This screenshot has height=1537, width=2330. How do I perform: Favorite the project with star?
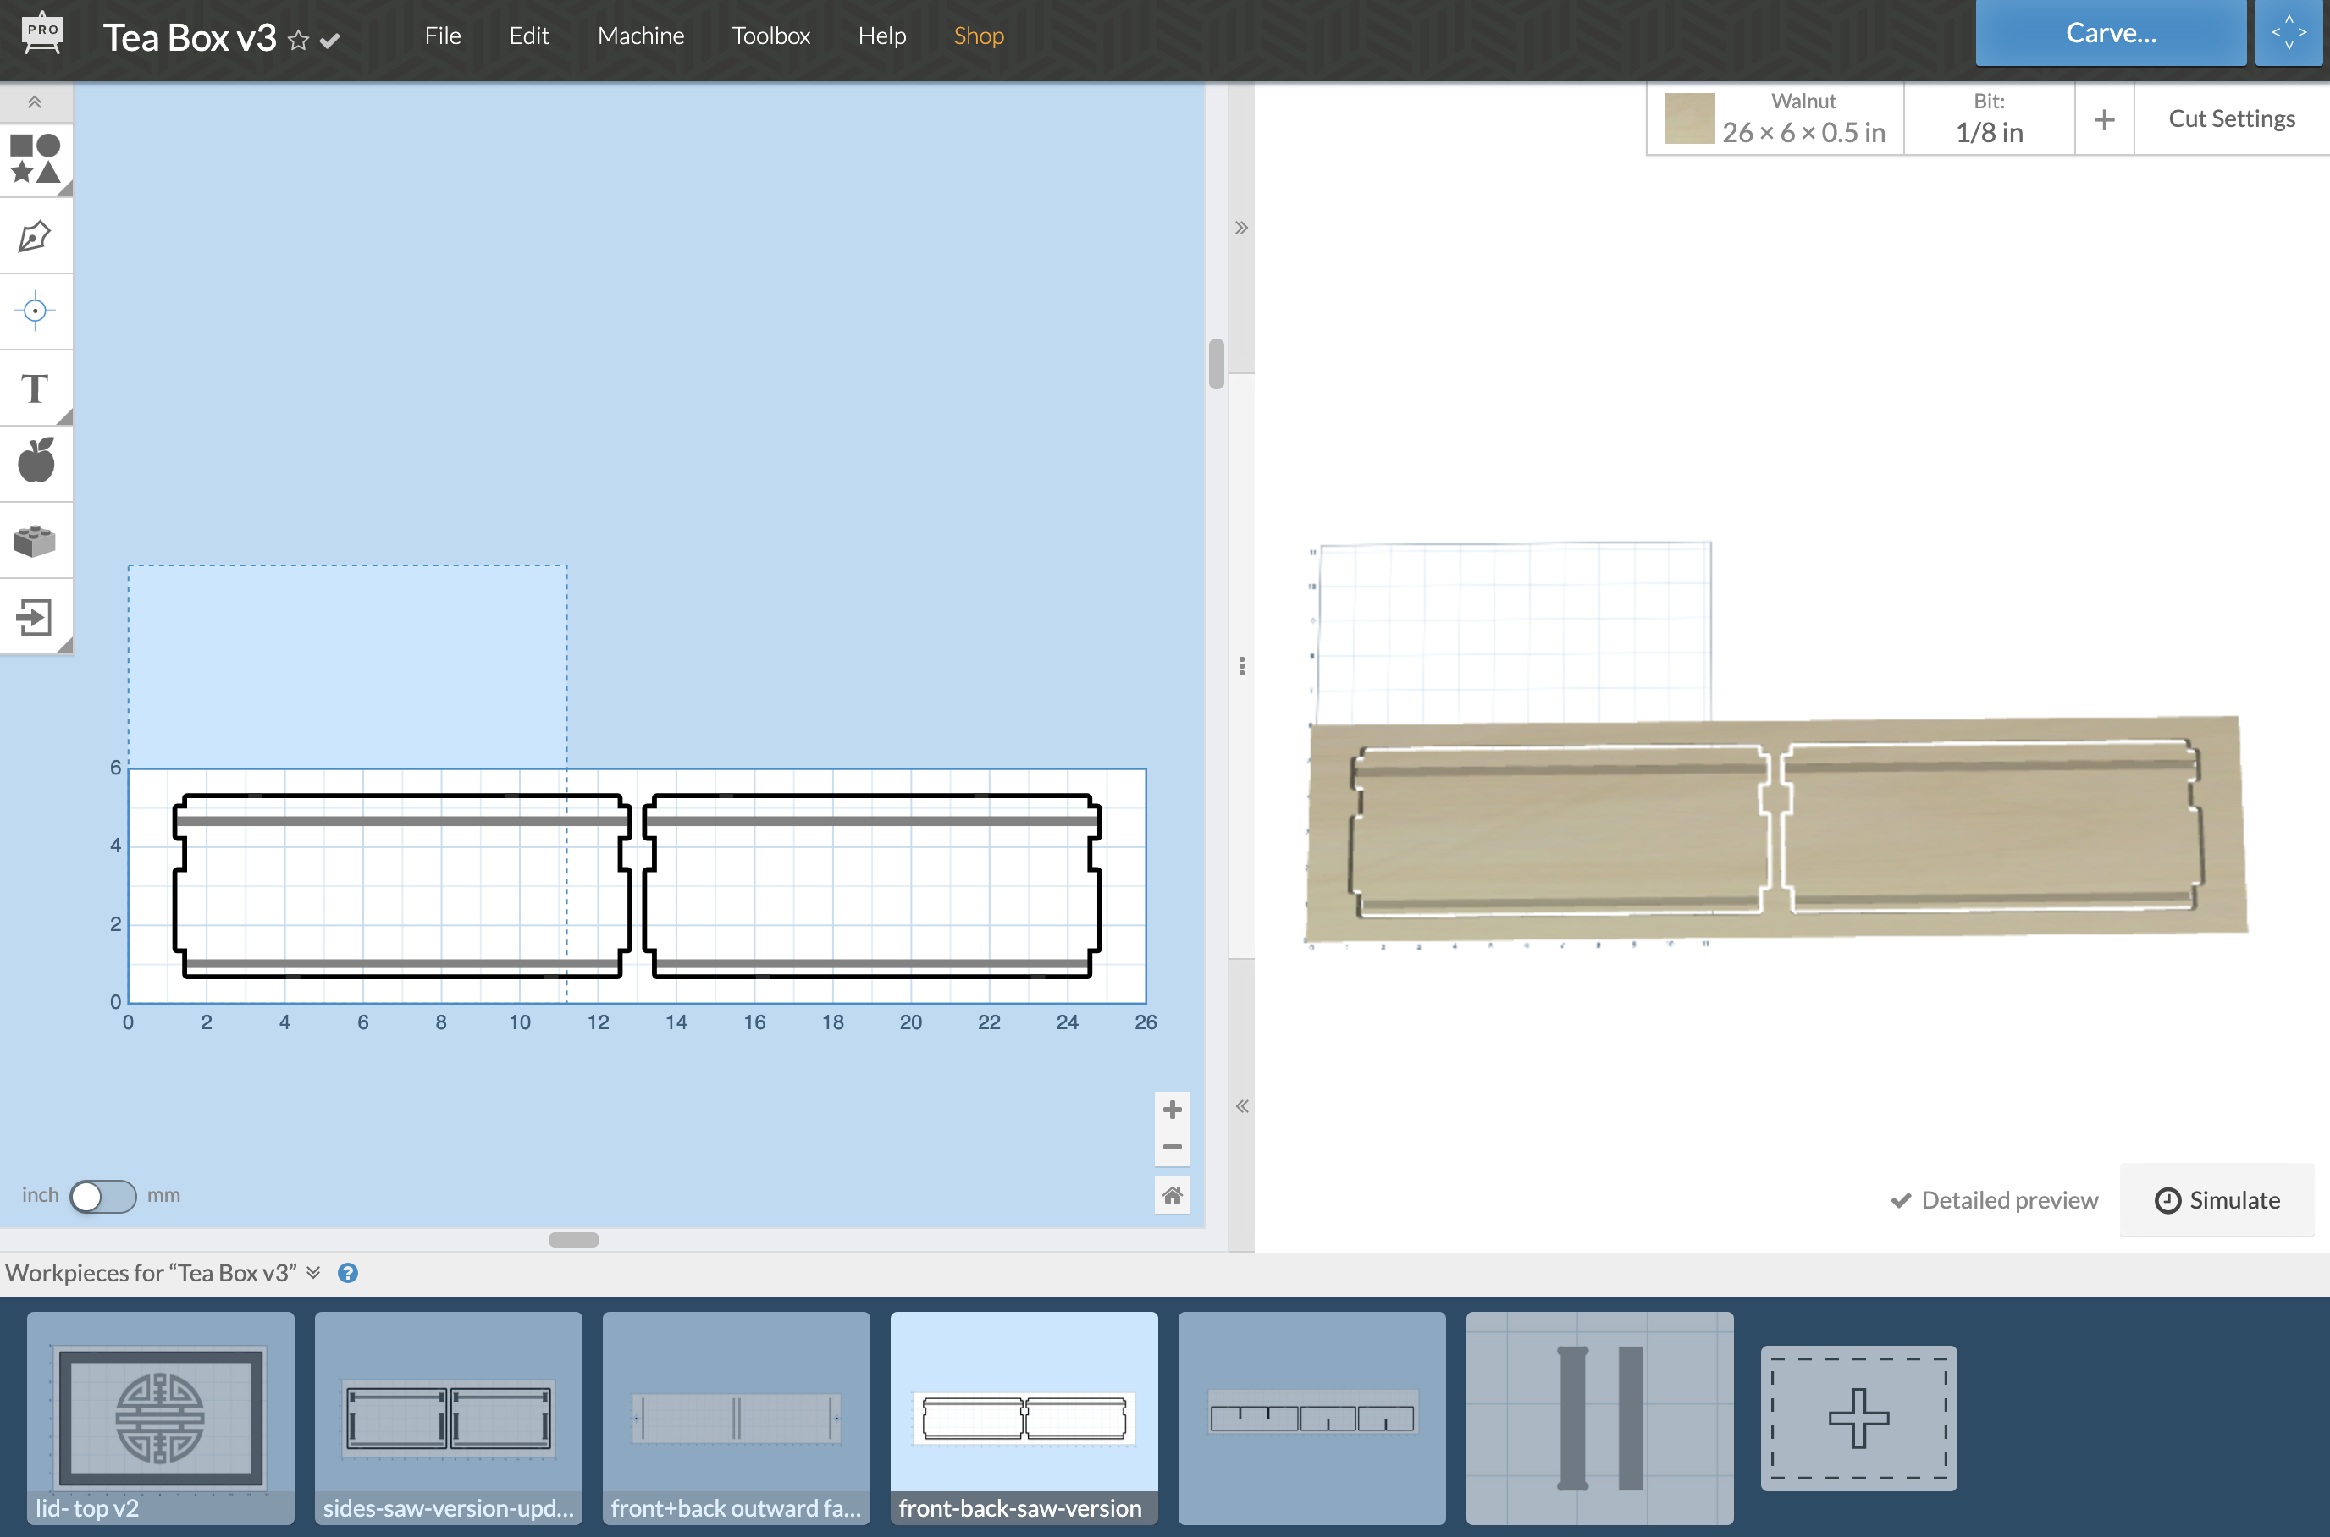coord(299,40)
